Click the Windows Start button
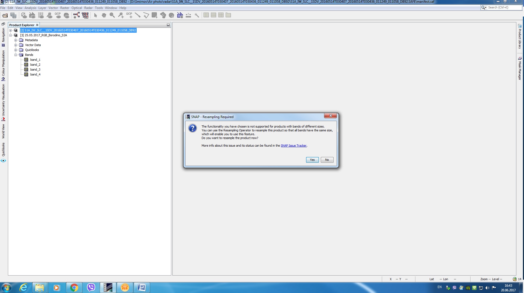Viewport: 524px width, 293px height. tap(6, 288)
